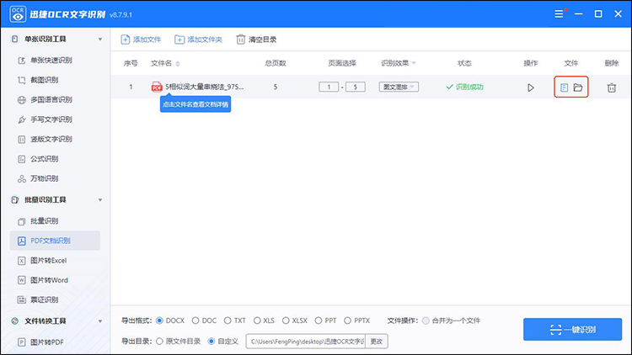The width and height of the screenshot is (632, 355).
Task: Click 识别成功 status text
Action: point(469,87)
